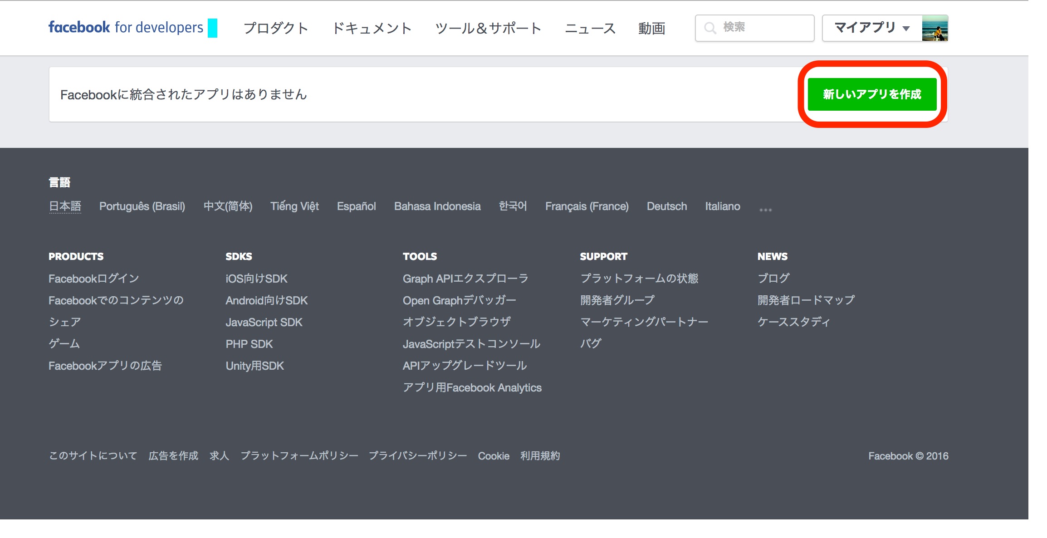Open the Facebookログイン product link
Image resolution: width=1047 pixels, height=538 pixels.
pyautogui.click(x=94, y=279)
